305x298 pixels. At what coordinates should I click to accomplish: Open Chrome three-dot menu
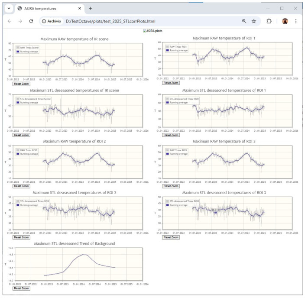pyautogui.click(x=295, y=21)
